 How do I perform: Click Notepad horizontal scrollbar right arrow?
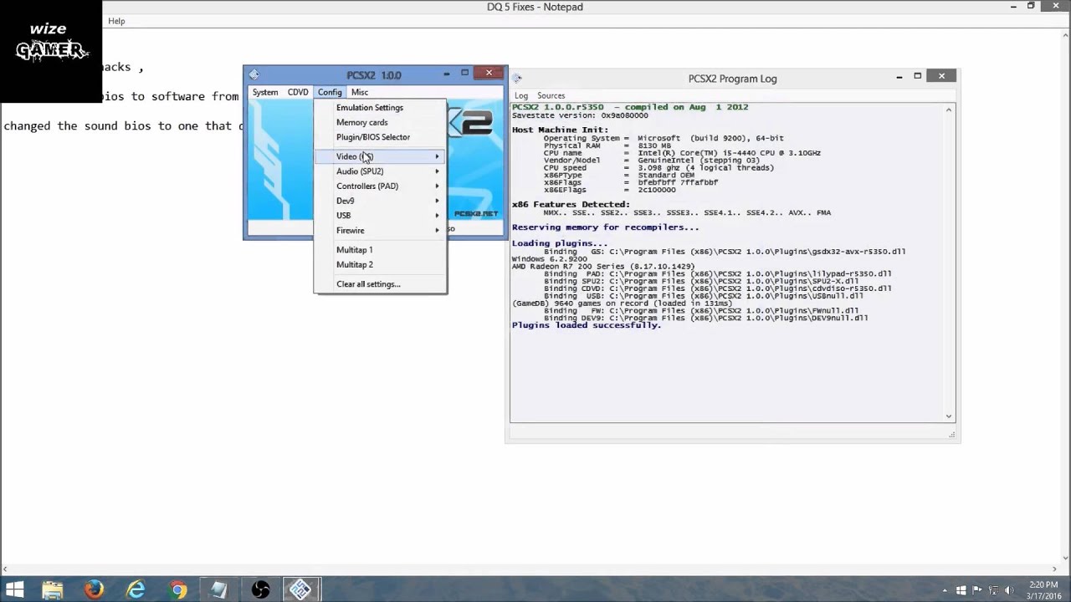click(x=1053, y=569)
